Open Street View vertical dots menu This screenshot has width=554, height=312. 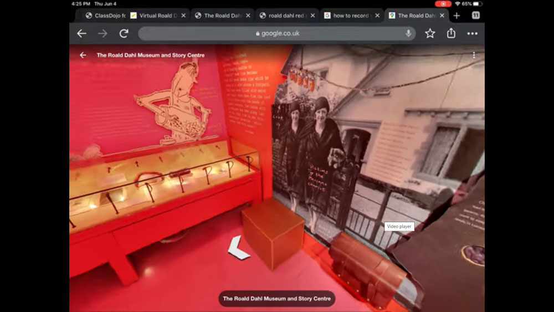click(x=474, y=55)
